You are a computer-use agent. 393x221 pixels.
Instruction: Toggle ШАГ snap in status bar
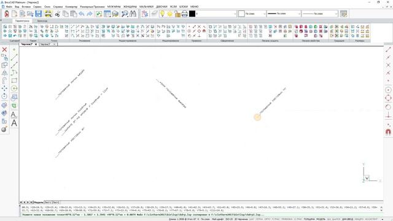pyautogui.click(x=251, y=219)
